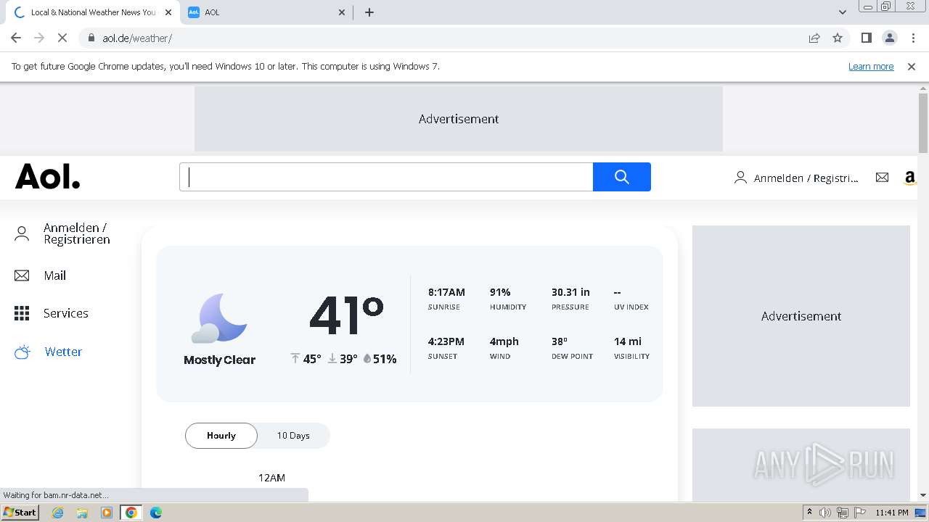Open the Windows Start menu

[20, 513]
